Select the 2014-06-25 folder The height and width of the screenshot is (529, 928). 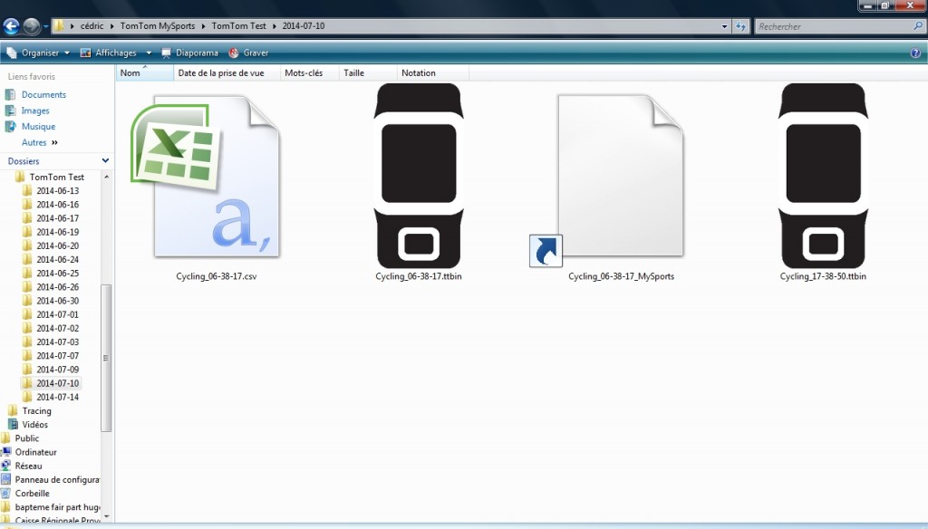pos(57,273)
